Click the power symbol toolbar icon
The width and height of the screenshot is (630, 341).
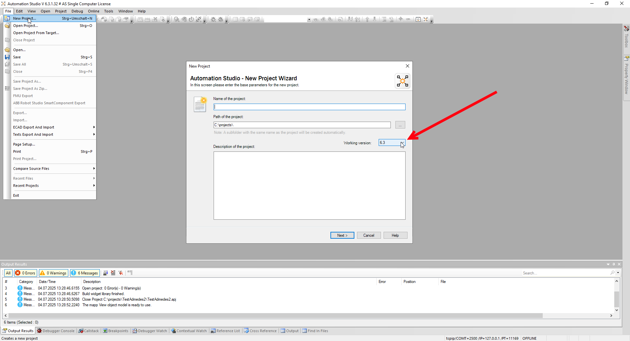[x=191, y=19]
